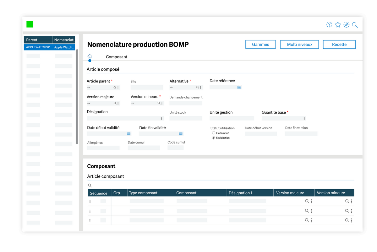The height and width of the screenshot is (252, 377).
Task: Select the APPLEWATCHSP row in the list
Action: (x=38, y=47)
